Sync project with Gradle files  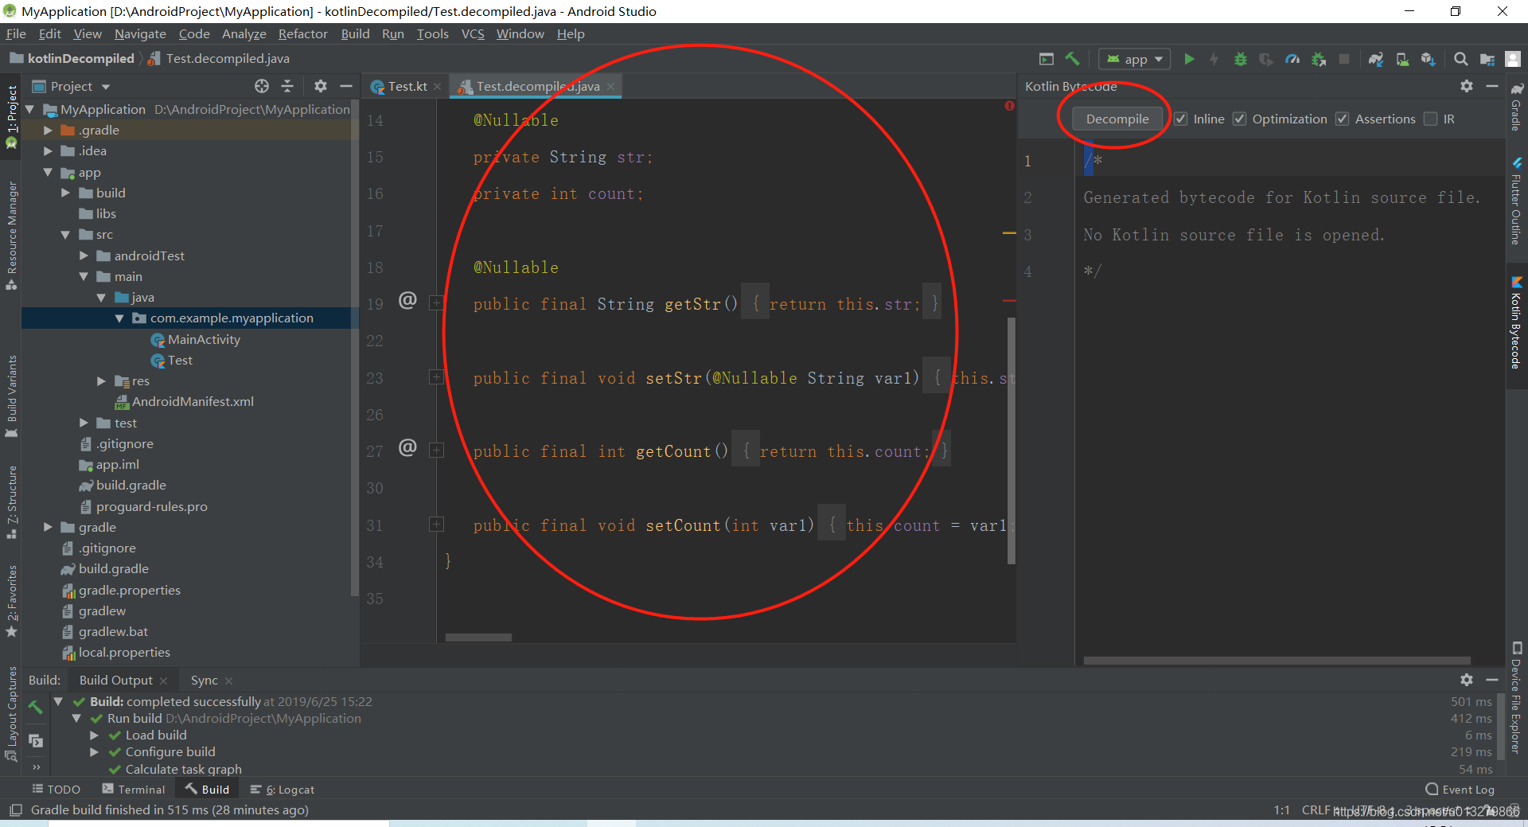(x=1375, y=58)
